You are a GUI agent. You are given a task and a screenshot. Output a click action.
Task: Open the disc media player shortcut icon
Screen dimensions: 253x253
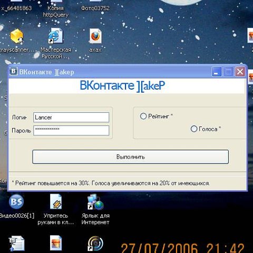click(x=95, y=244)
